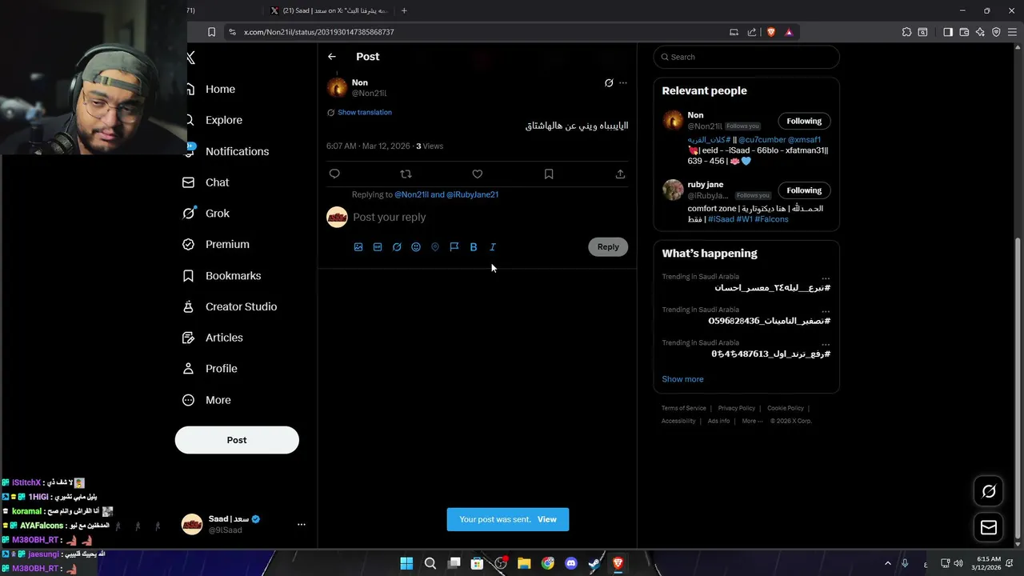Open options for the third trending topic
This screenshot has height=576, width=1024.
click(826, 343)
